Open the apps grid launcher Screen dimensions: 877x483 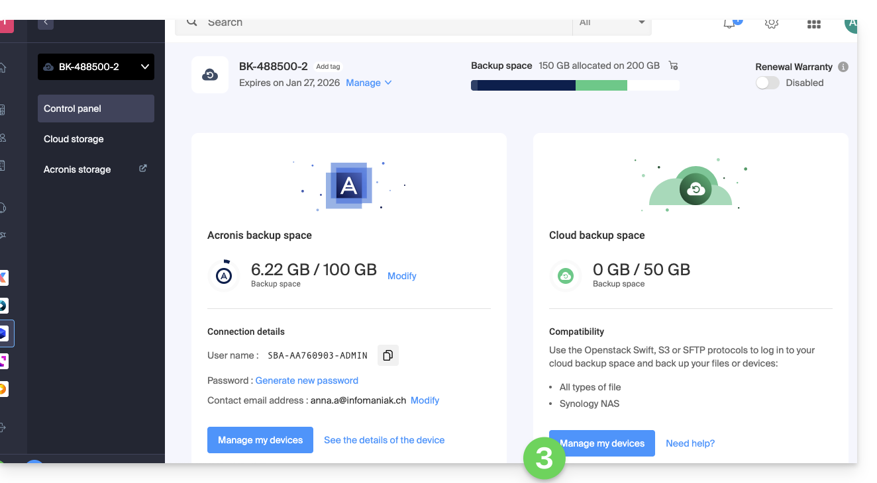814,24
